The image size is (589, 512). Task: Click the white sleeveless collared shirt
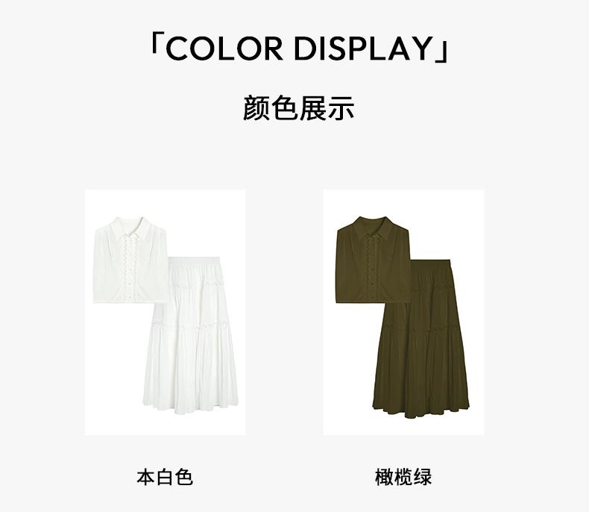[x=130, y=260]
